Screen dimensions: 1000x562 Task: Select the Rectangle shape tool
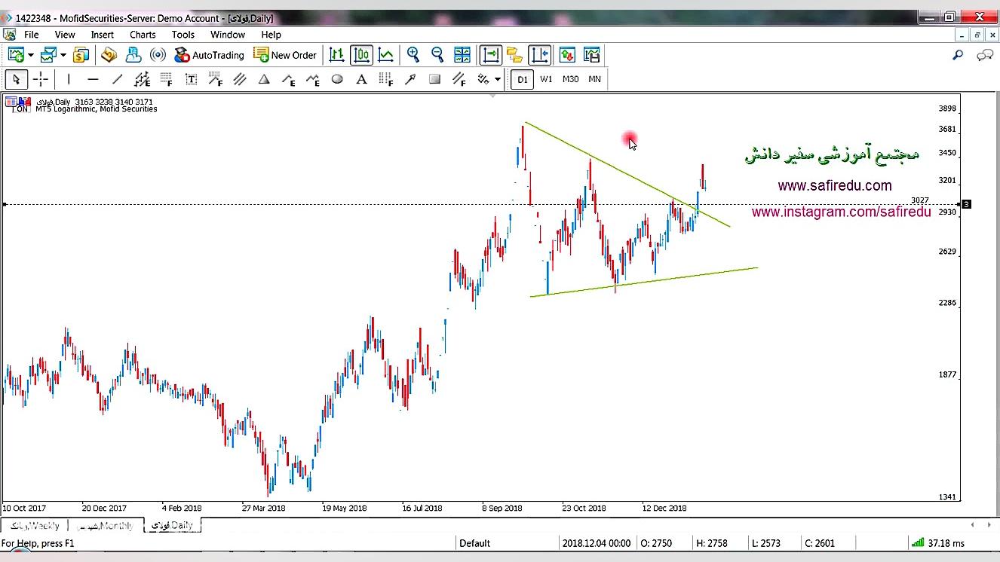[434, 79]
